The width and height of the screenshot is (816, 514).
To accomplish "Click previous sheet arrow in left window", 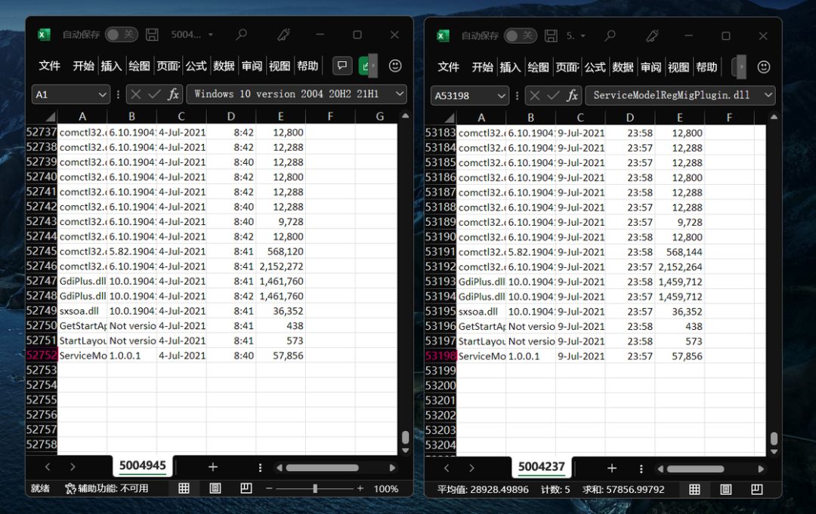I will (48, 467).
